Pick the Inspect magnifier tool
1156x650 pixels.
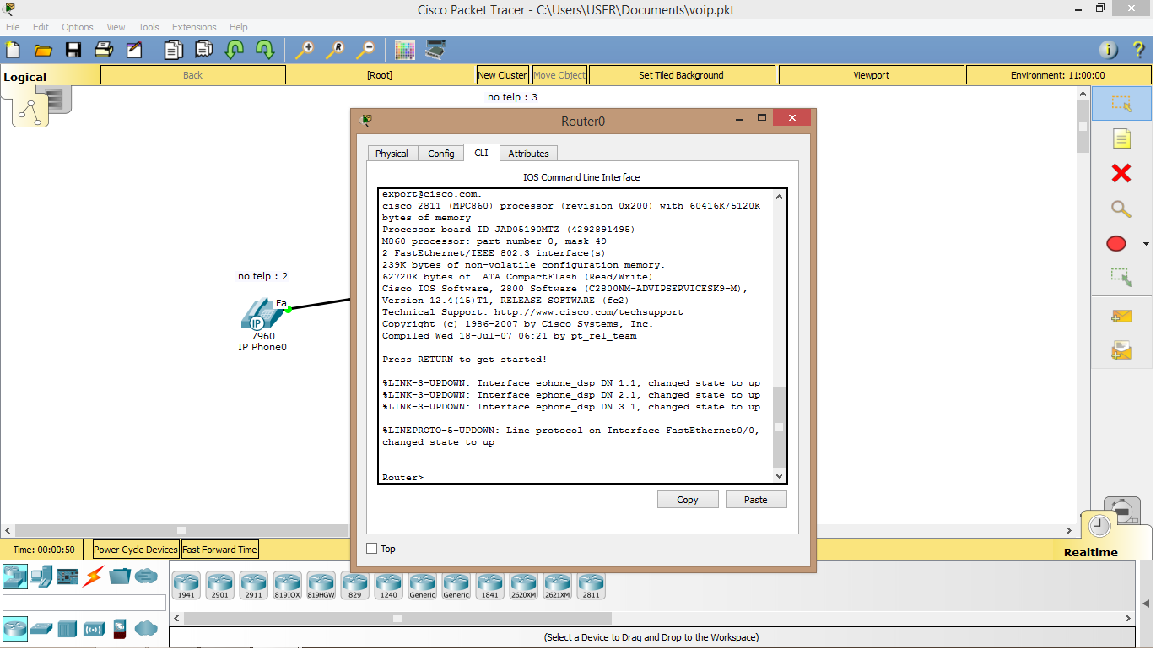(x=1121, y=209)
